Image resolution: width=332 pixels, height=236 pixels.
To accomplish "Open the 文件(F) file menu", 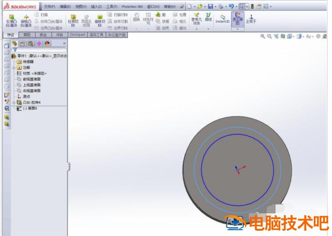I will point(49,7).
